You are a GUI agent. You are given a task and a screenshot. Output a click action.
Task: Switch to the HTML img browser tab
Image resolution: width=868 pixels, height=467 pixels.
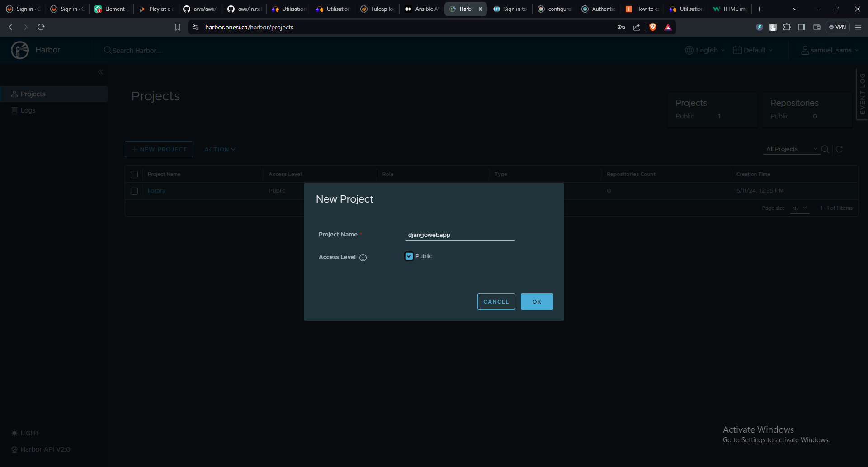[x=730, y=9]
